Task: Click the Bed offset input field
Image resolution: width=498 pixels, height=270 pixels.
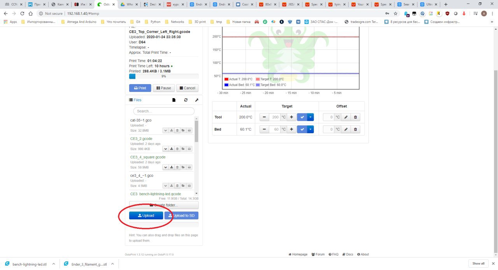Action: click(x=329, y=129)
